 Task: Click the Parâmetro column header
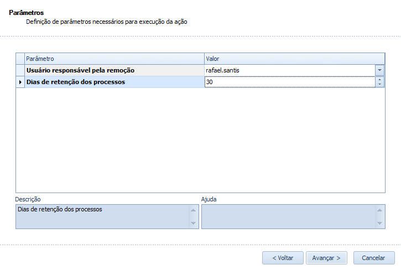(114, 58)
